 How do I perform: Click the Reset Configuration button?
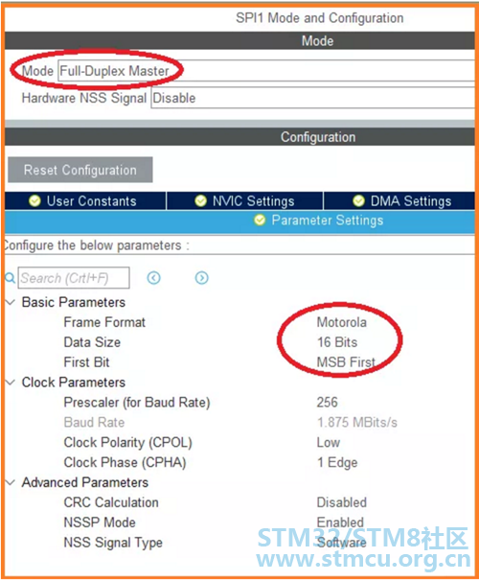pos(80,170)
